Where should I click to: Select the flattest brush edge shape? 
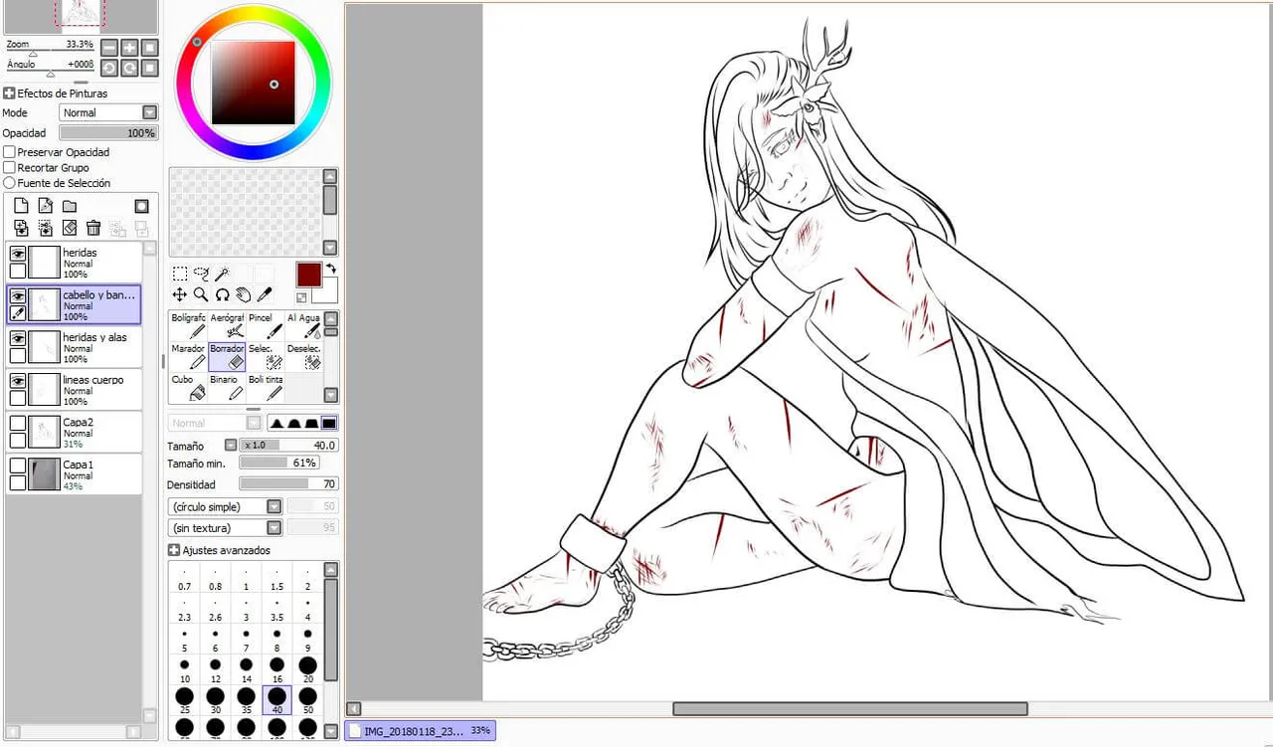329,423
